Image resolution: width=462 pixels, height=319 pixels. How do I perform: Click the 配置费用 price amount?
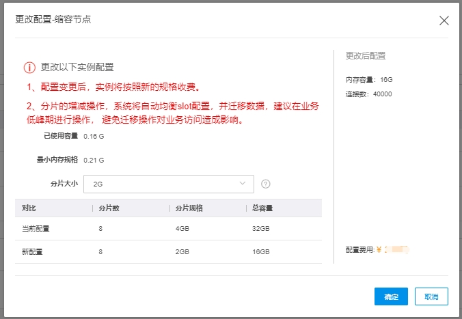pyautogui.click(x=396, y=250)
